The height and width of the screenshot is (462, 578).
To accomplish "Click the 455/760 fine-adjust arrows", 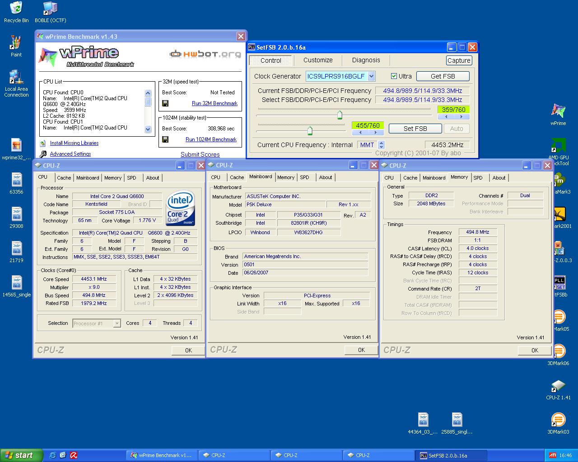I will (368, 133).
